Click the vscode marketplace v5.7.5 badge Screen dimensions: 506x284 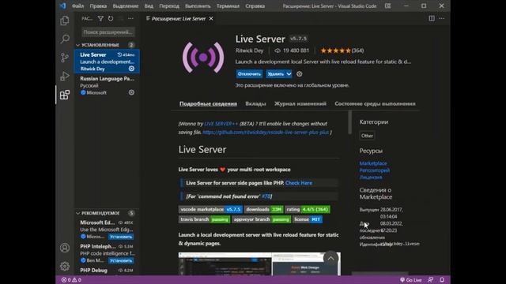210,209
